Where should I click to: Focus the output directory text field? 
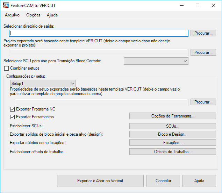tap(99, 33)
